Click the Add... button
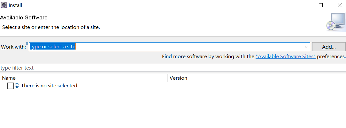 329,47
